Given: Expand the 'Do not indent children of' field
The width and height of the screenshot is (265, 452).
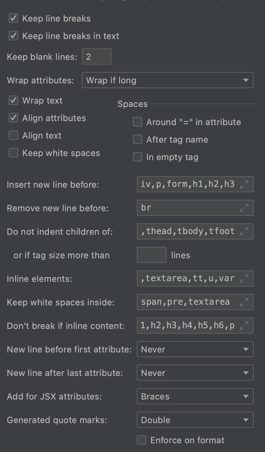Looking at the screenshot, I should 245,231.
